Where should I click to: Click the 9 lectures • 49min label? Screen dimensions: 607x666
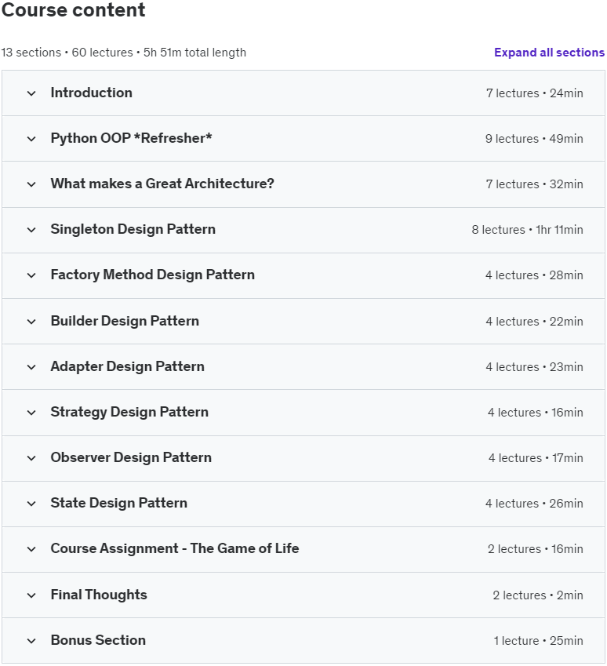[x=534, y=139]
